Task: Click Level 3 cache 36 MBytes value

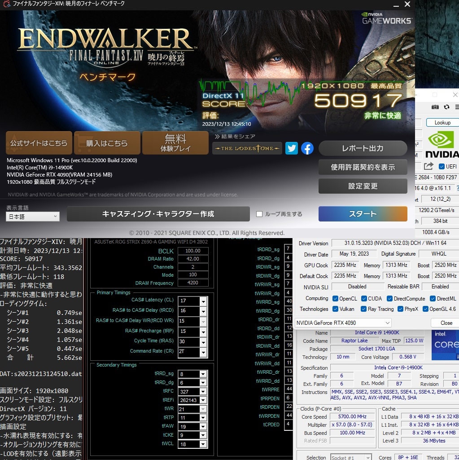Action: (x=430, y=441)
